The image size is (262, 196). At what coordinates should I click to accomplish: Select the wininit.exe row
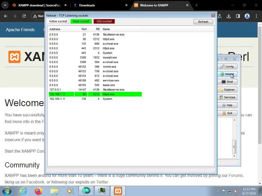point(95,67)
